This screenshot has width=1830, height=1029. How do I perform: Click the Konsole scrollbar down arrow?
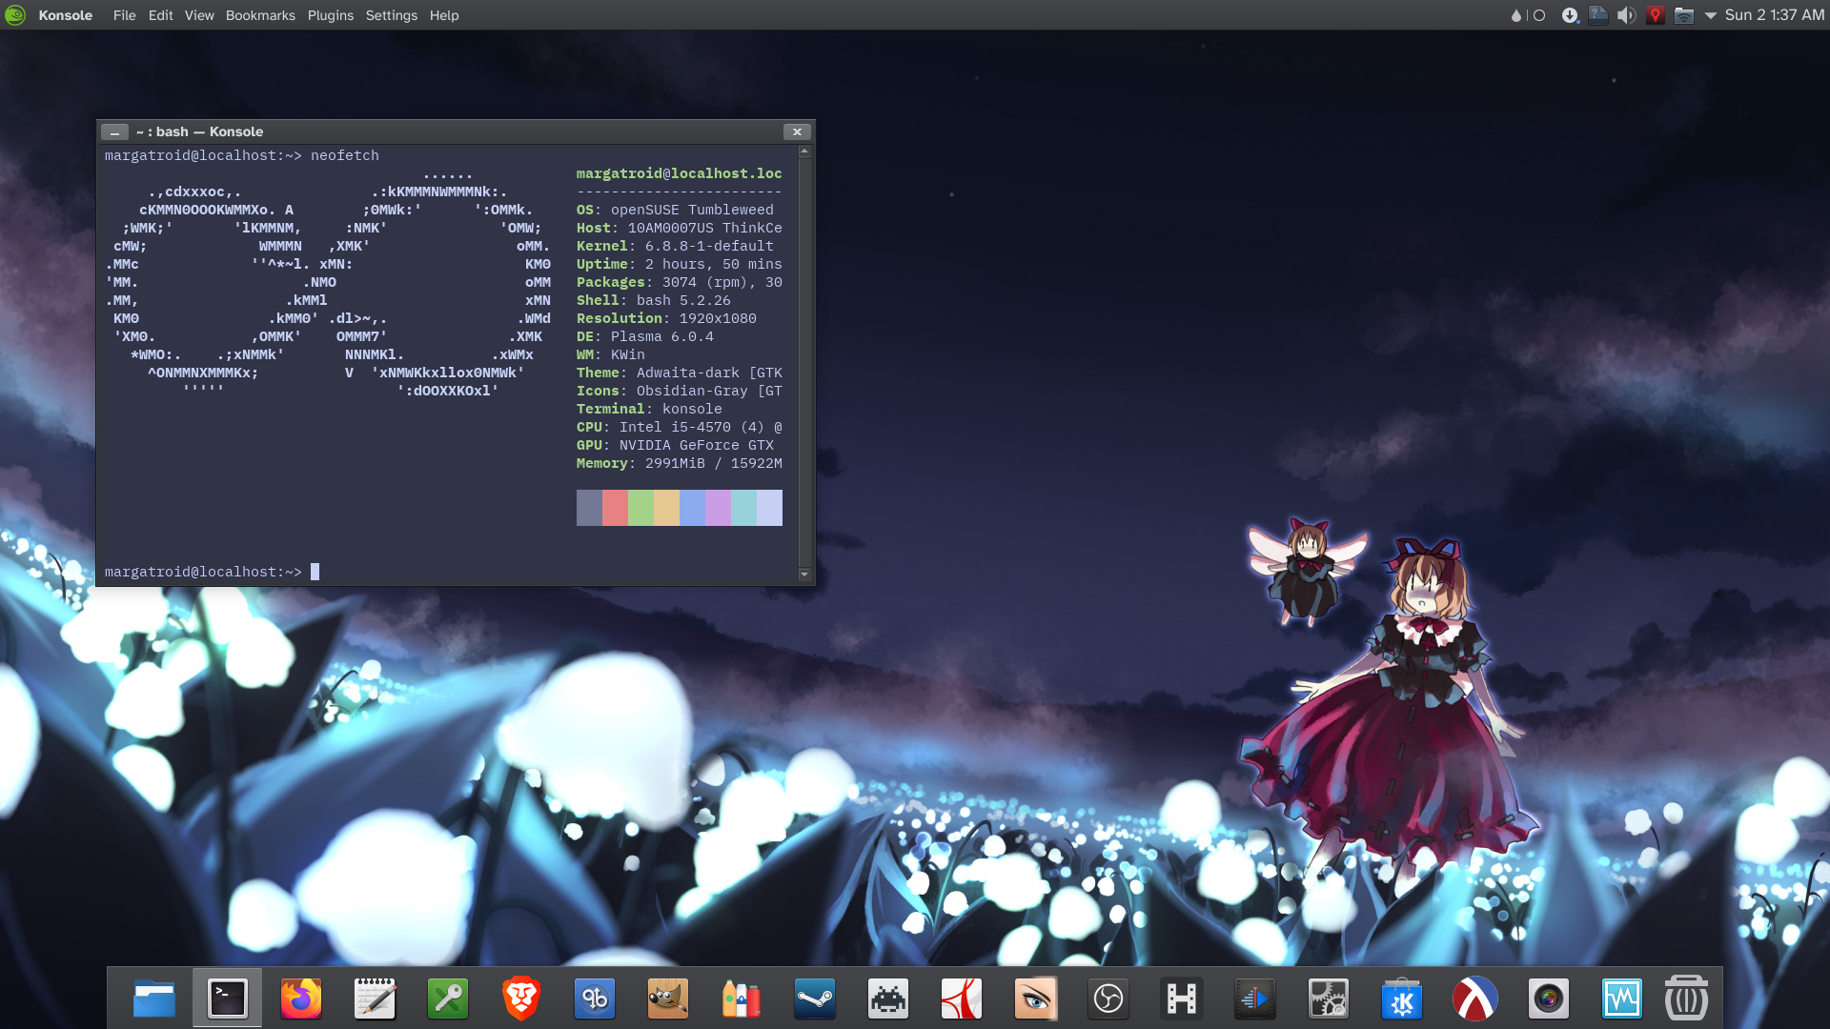click(x=804, y=575)
